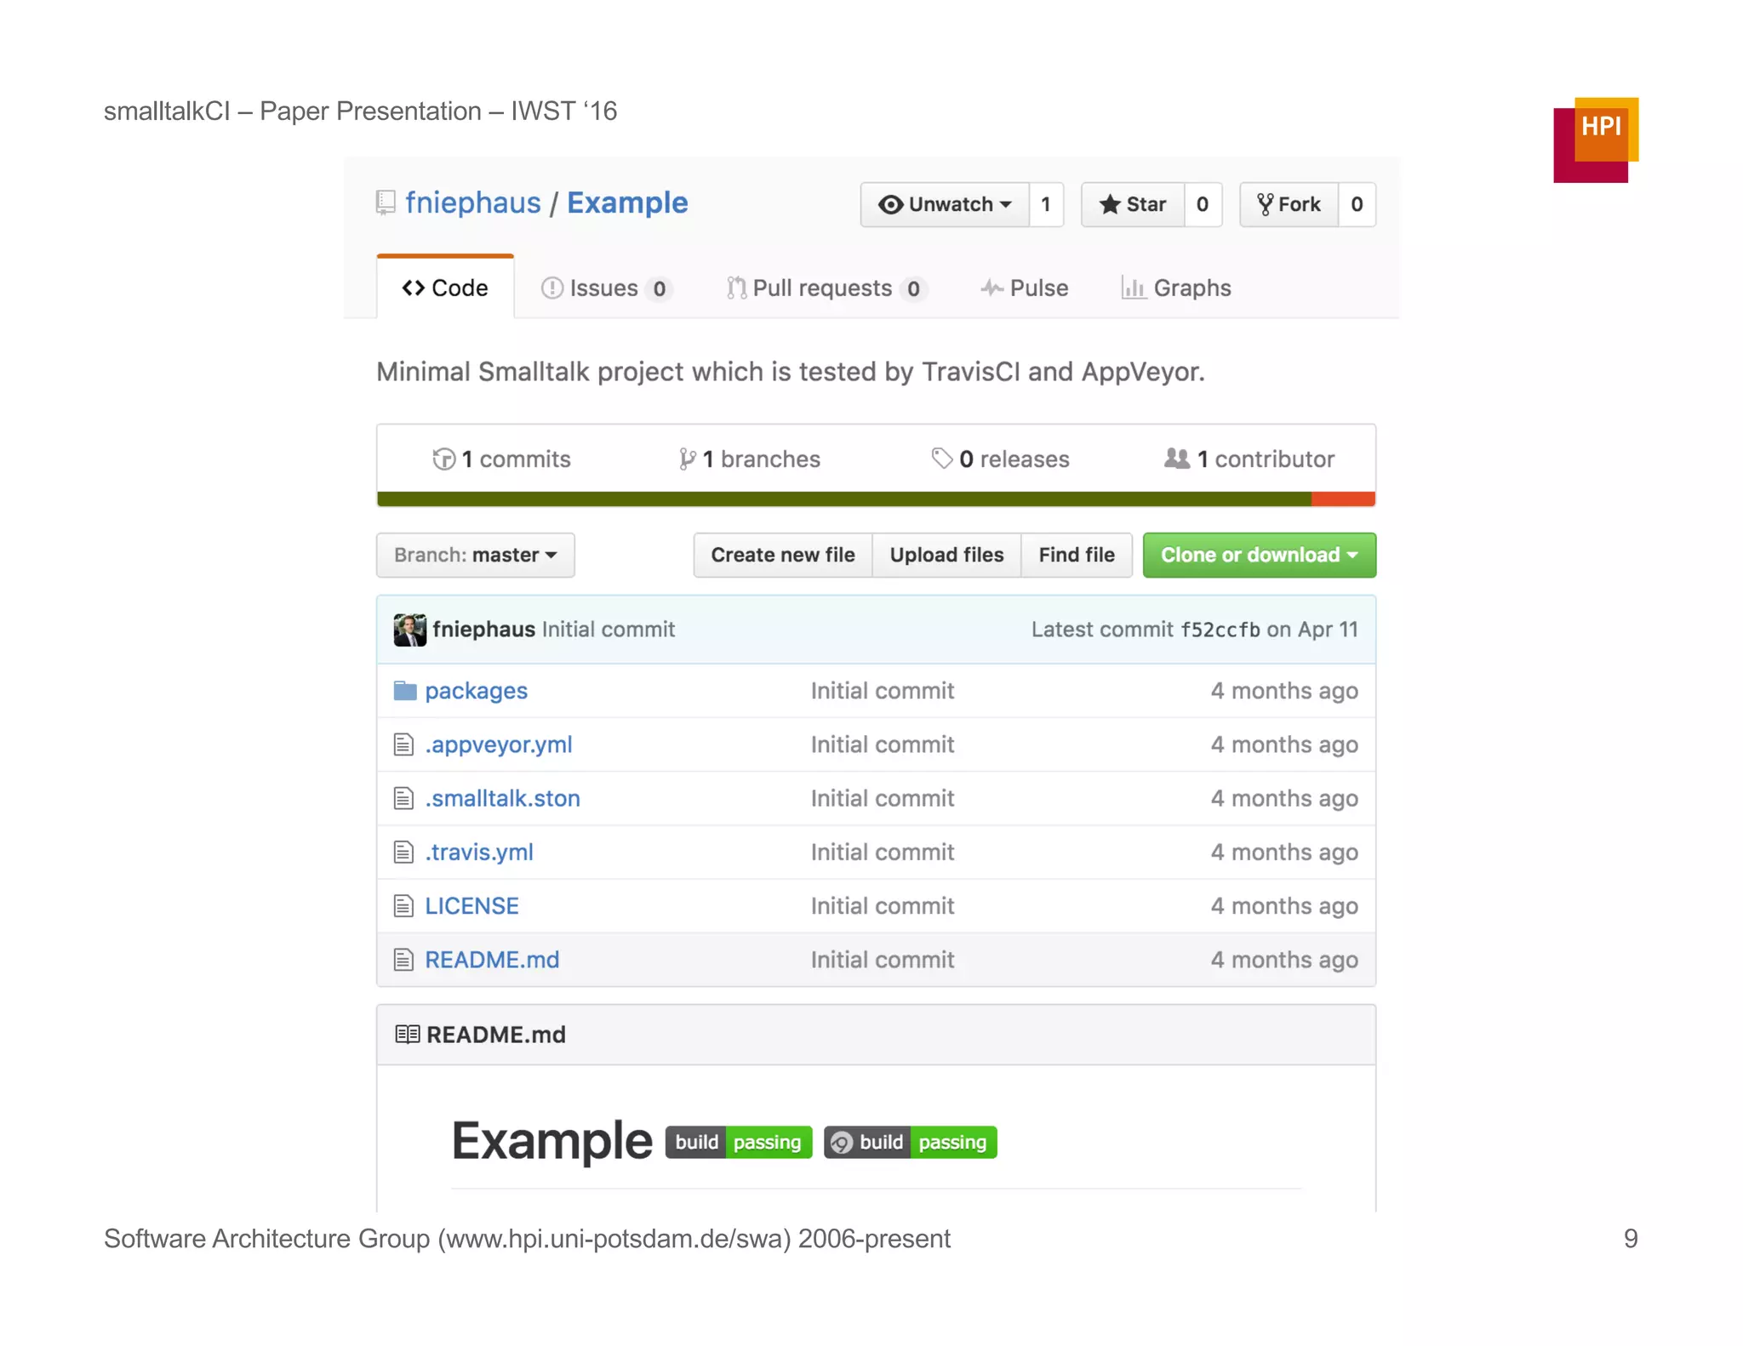Click the branches fork icon
1743x1346 pixels.
[687, 459]
